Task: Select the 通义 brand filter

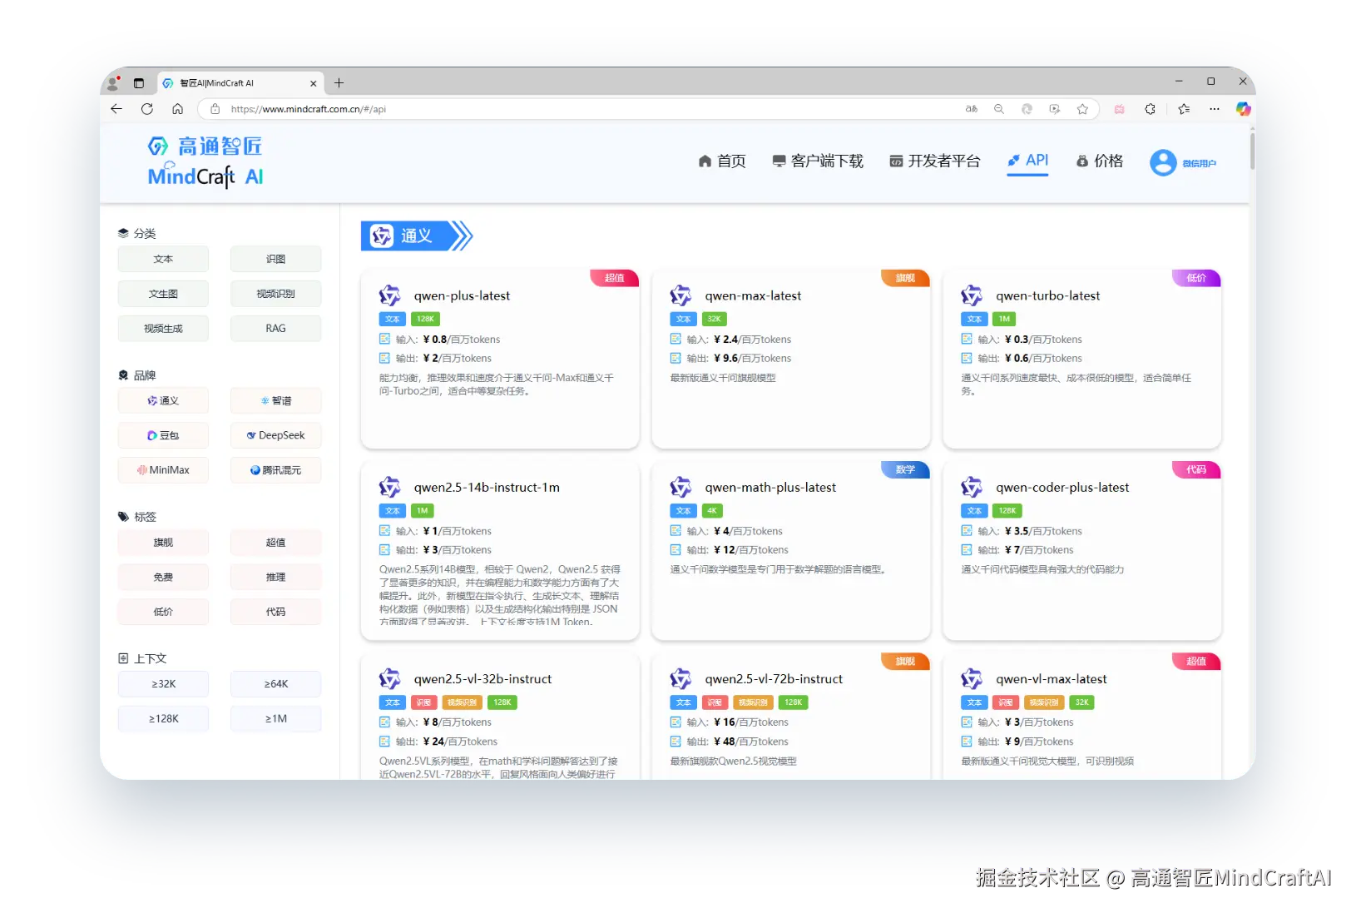Action: pos(163,400)
